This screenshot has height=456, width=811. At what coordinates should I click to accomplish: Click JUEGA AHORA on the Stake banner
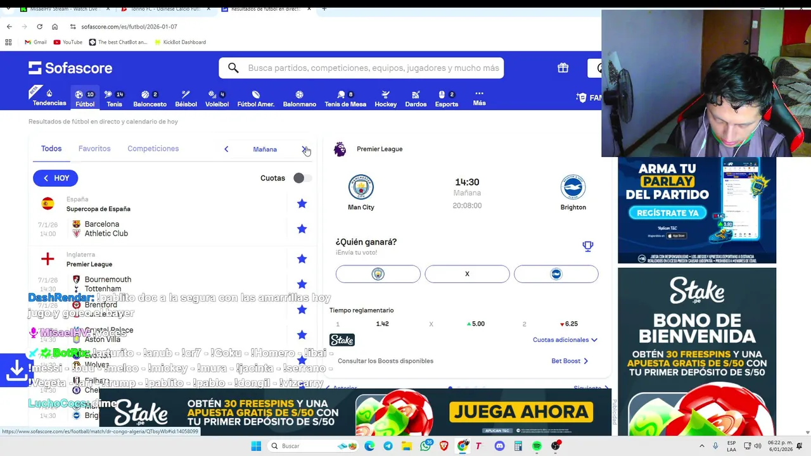(x=522, y=412)
